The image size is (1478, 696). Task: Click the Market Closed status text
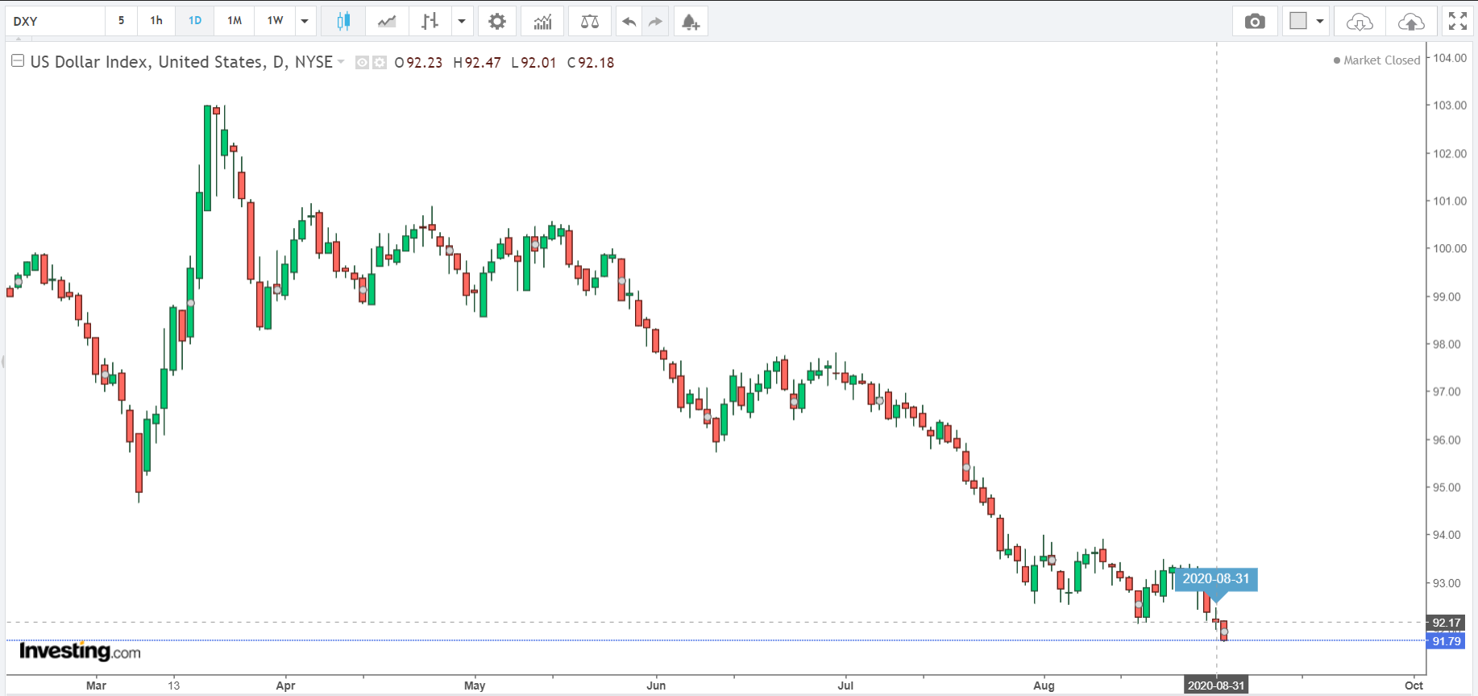click(x=1381, y=60)
